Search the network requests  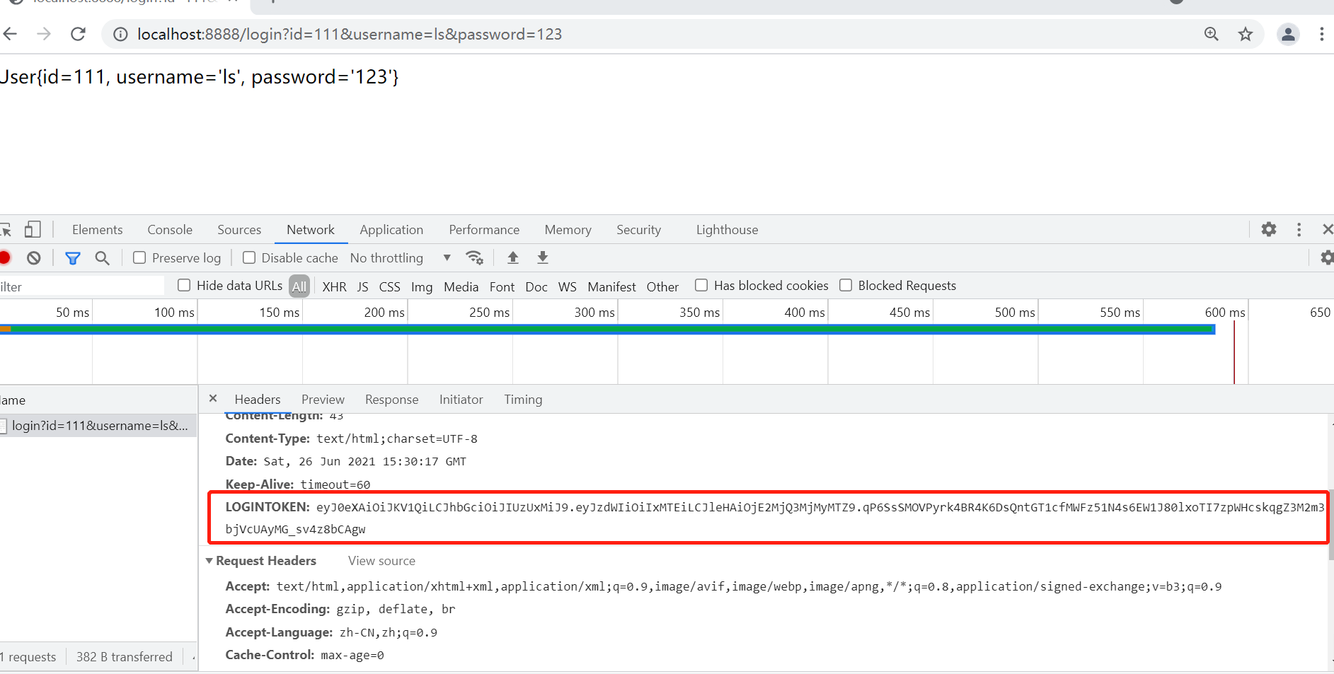point(103,258)
